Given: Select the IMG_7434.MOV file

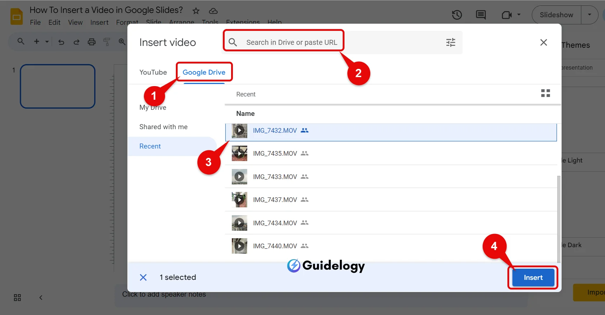Looking at the screenshot, I should point(391,223).
